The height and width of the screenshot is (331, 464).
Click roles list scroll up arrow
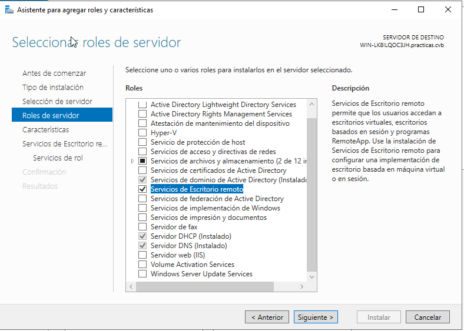[311, 104]
